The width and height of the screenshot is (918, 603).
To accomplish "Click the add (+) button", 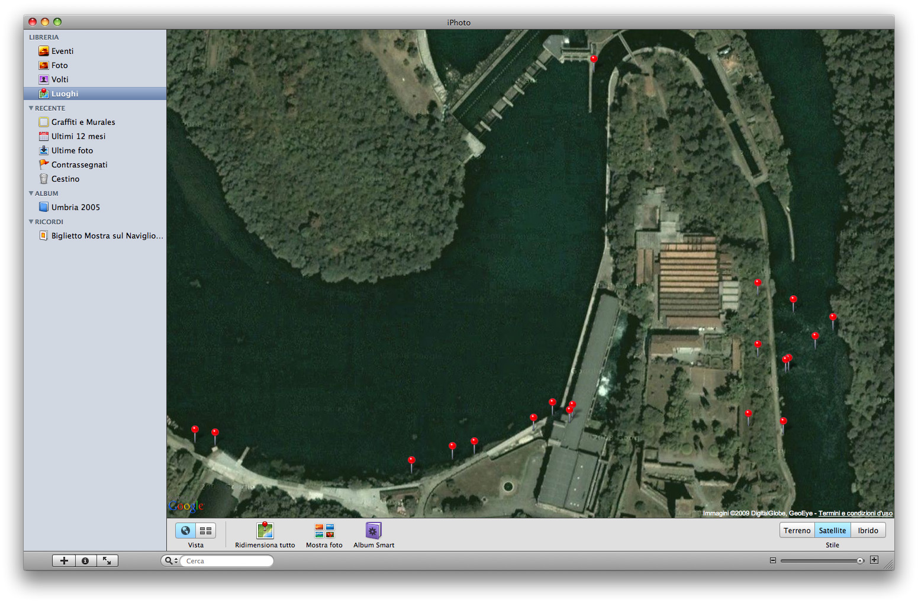I will pos(64,560).
